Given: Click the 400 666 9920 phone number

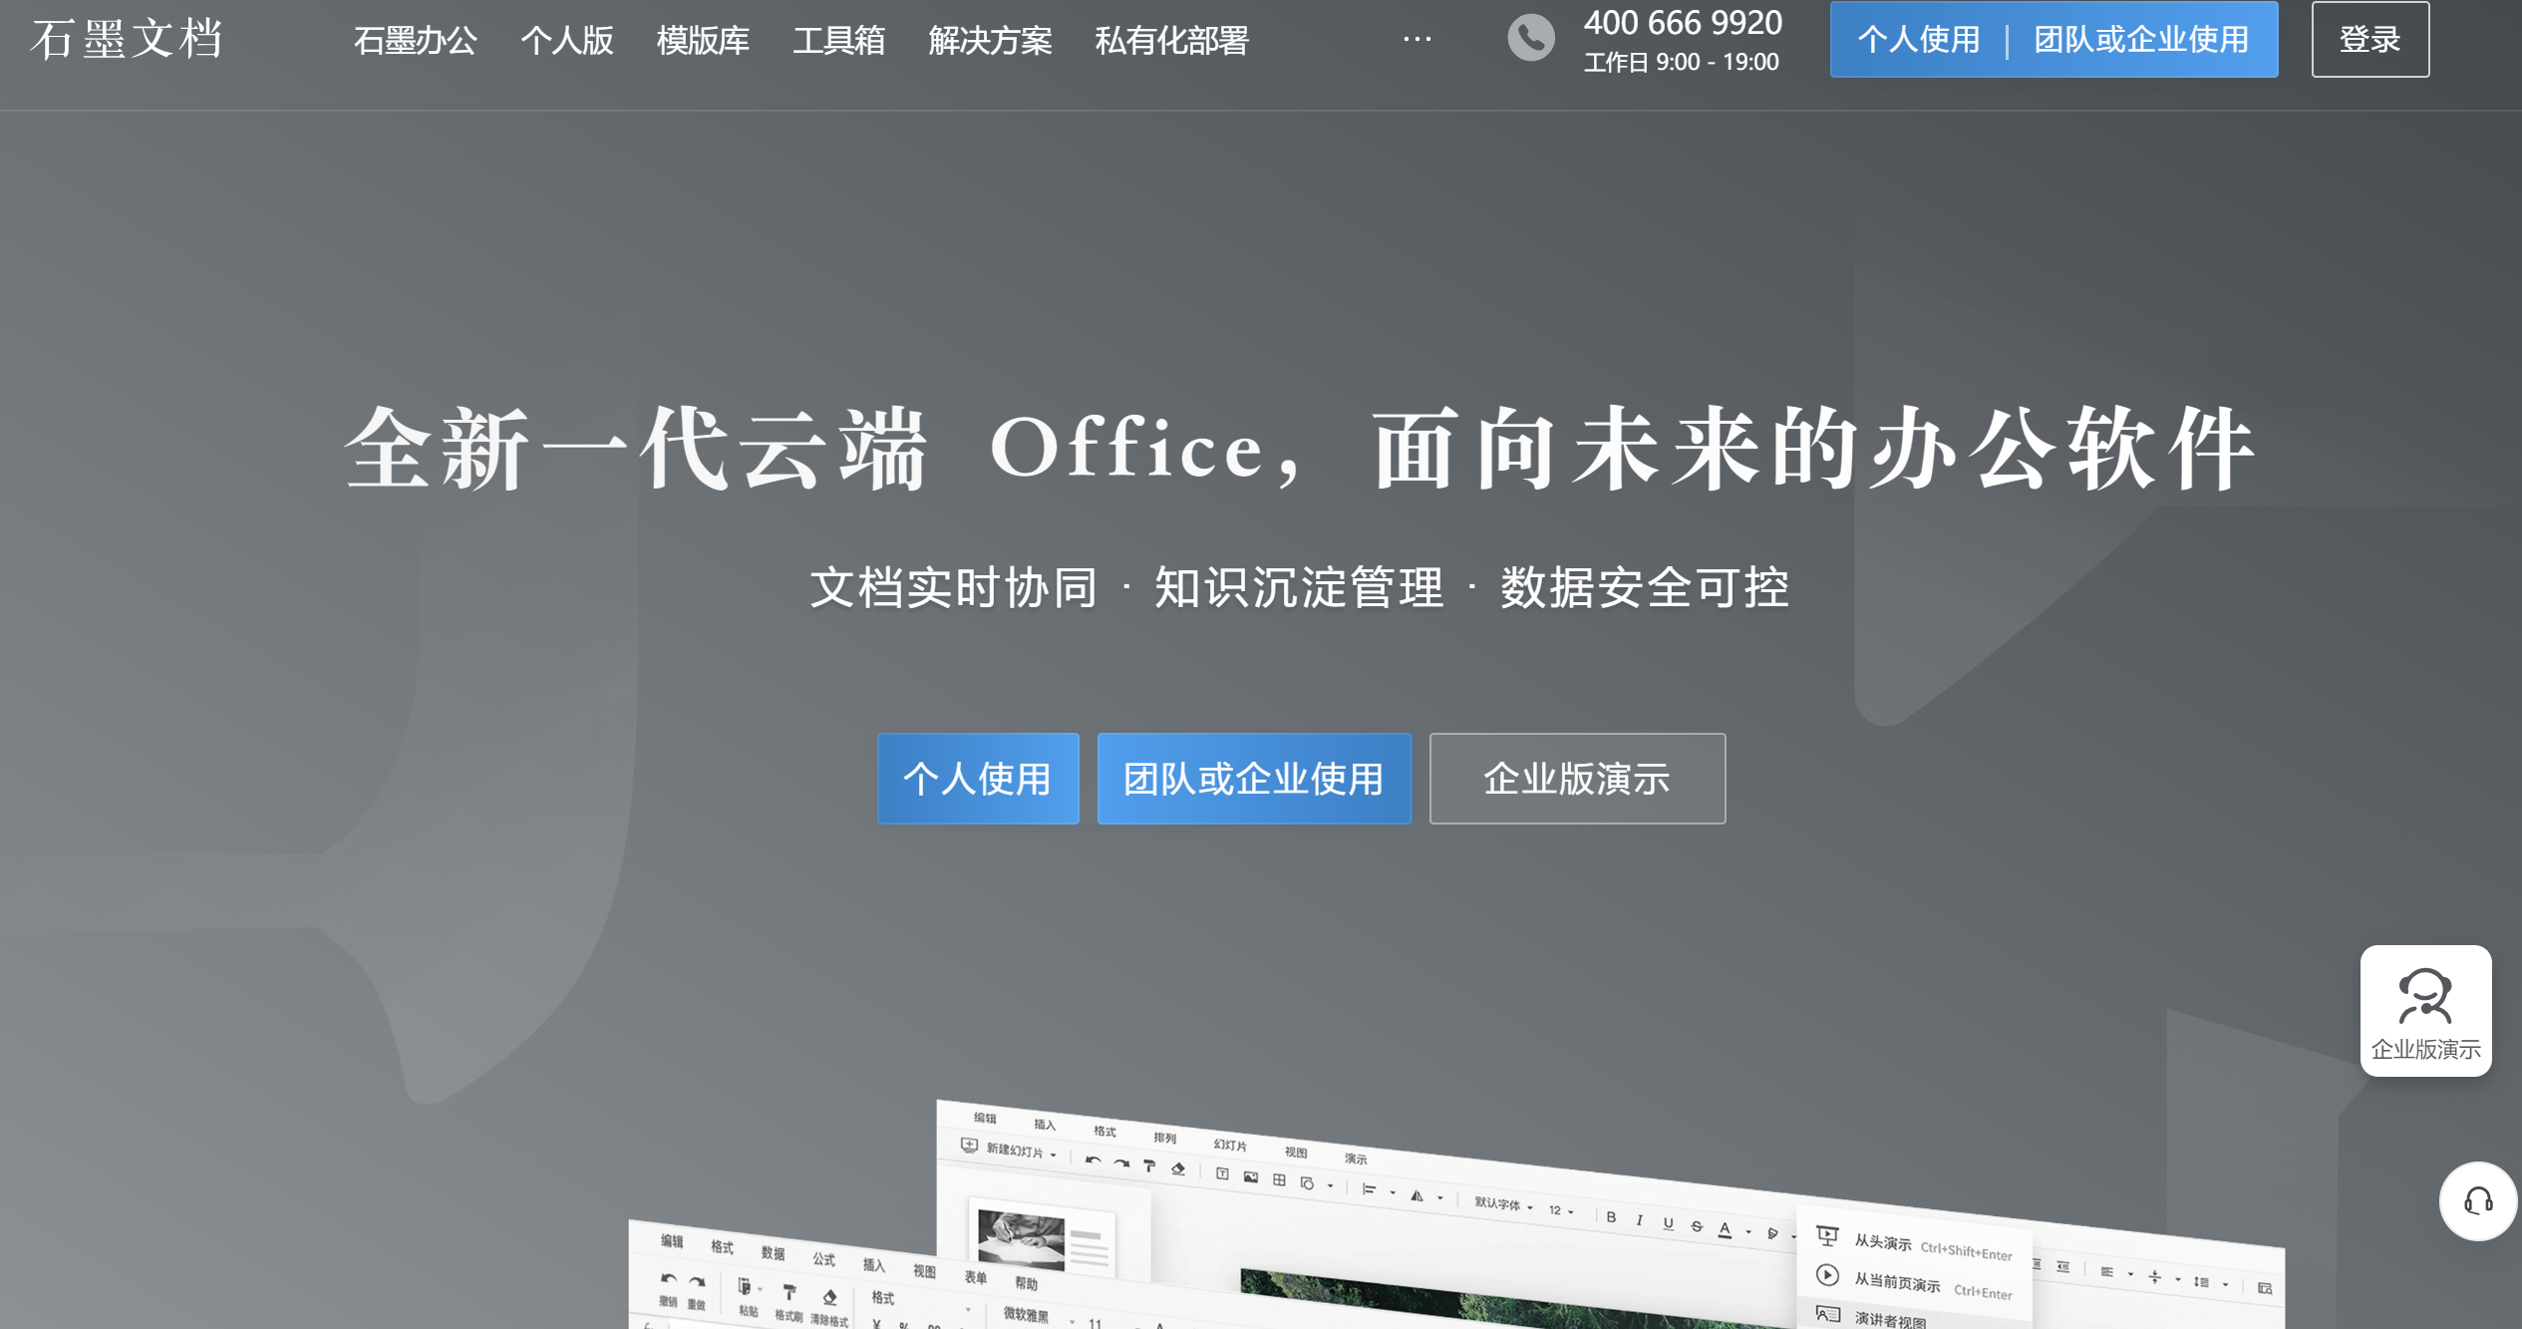Looking at the screenshot, I should (1683, 23).
